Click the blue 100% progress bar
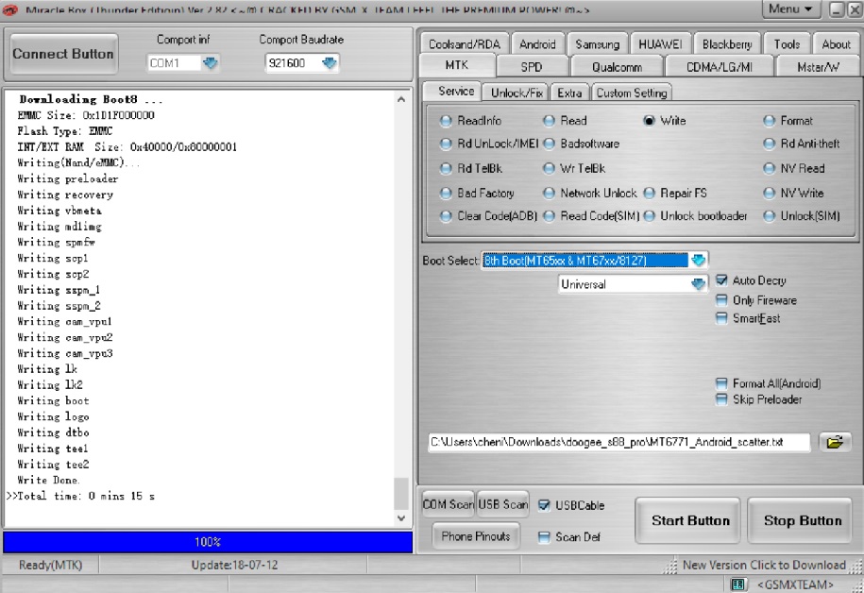Image resolution: width=864 pixels, height=593 pixels. (208, 542)
